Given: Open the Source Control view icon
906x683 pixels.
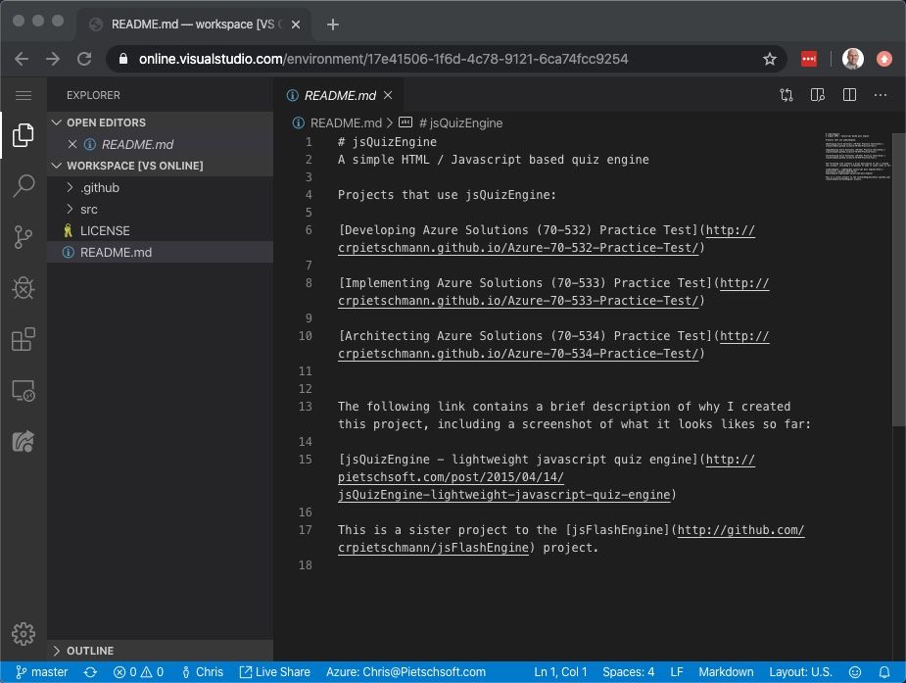Looking at the screenshot, I should tap(24, 236).
